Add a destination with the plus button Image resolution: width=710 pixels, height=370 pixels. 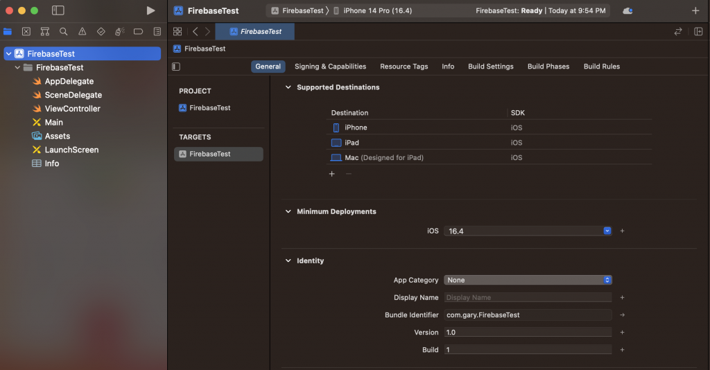pos(332,174)
